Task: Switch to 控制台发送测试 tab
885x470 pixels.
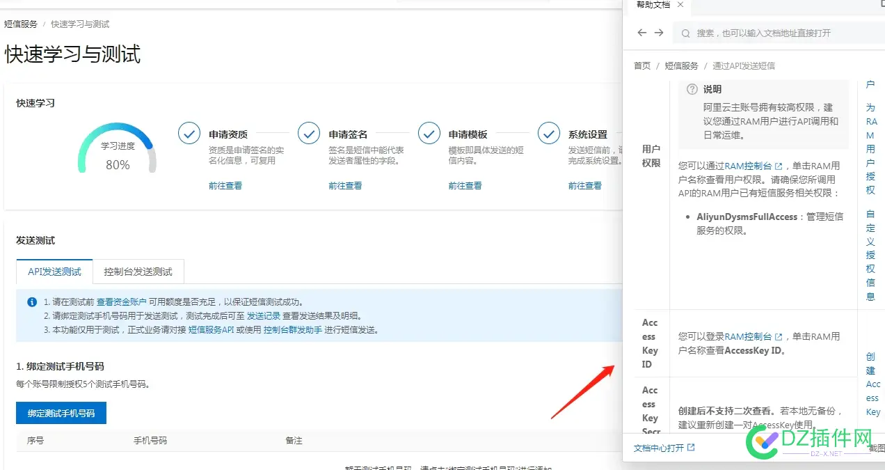Action: coord(138,272)
